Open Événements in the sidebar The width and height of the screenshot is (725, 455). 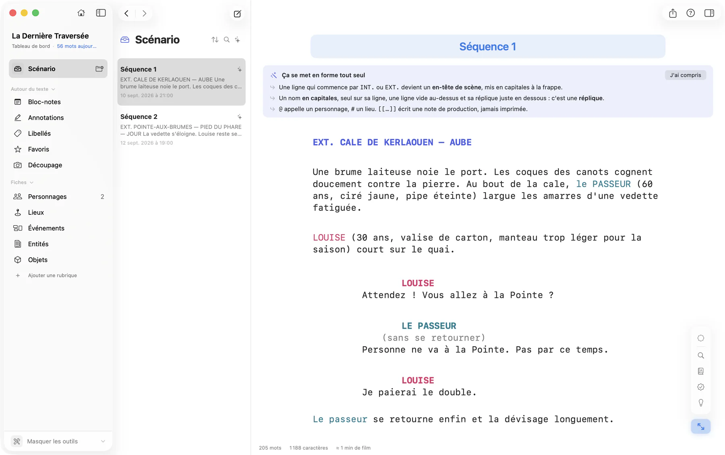coord(58,228)
